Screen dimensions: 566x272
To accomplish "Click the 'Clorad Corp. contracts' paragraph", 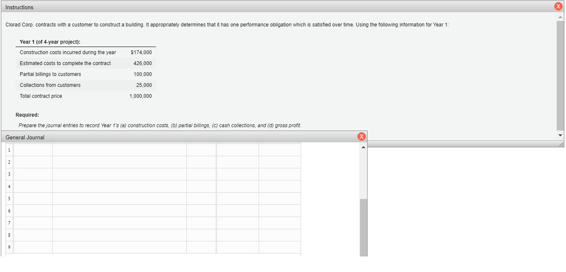I will pyautogui.click(x=227, y=25).
